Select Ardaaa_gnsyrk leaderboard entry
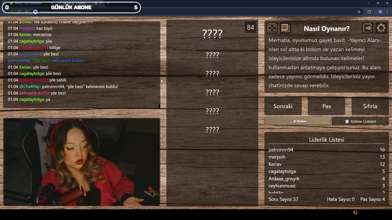The height and width of the screenshot is (220, 392). (x=284, y=178)
